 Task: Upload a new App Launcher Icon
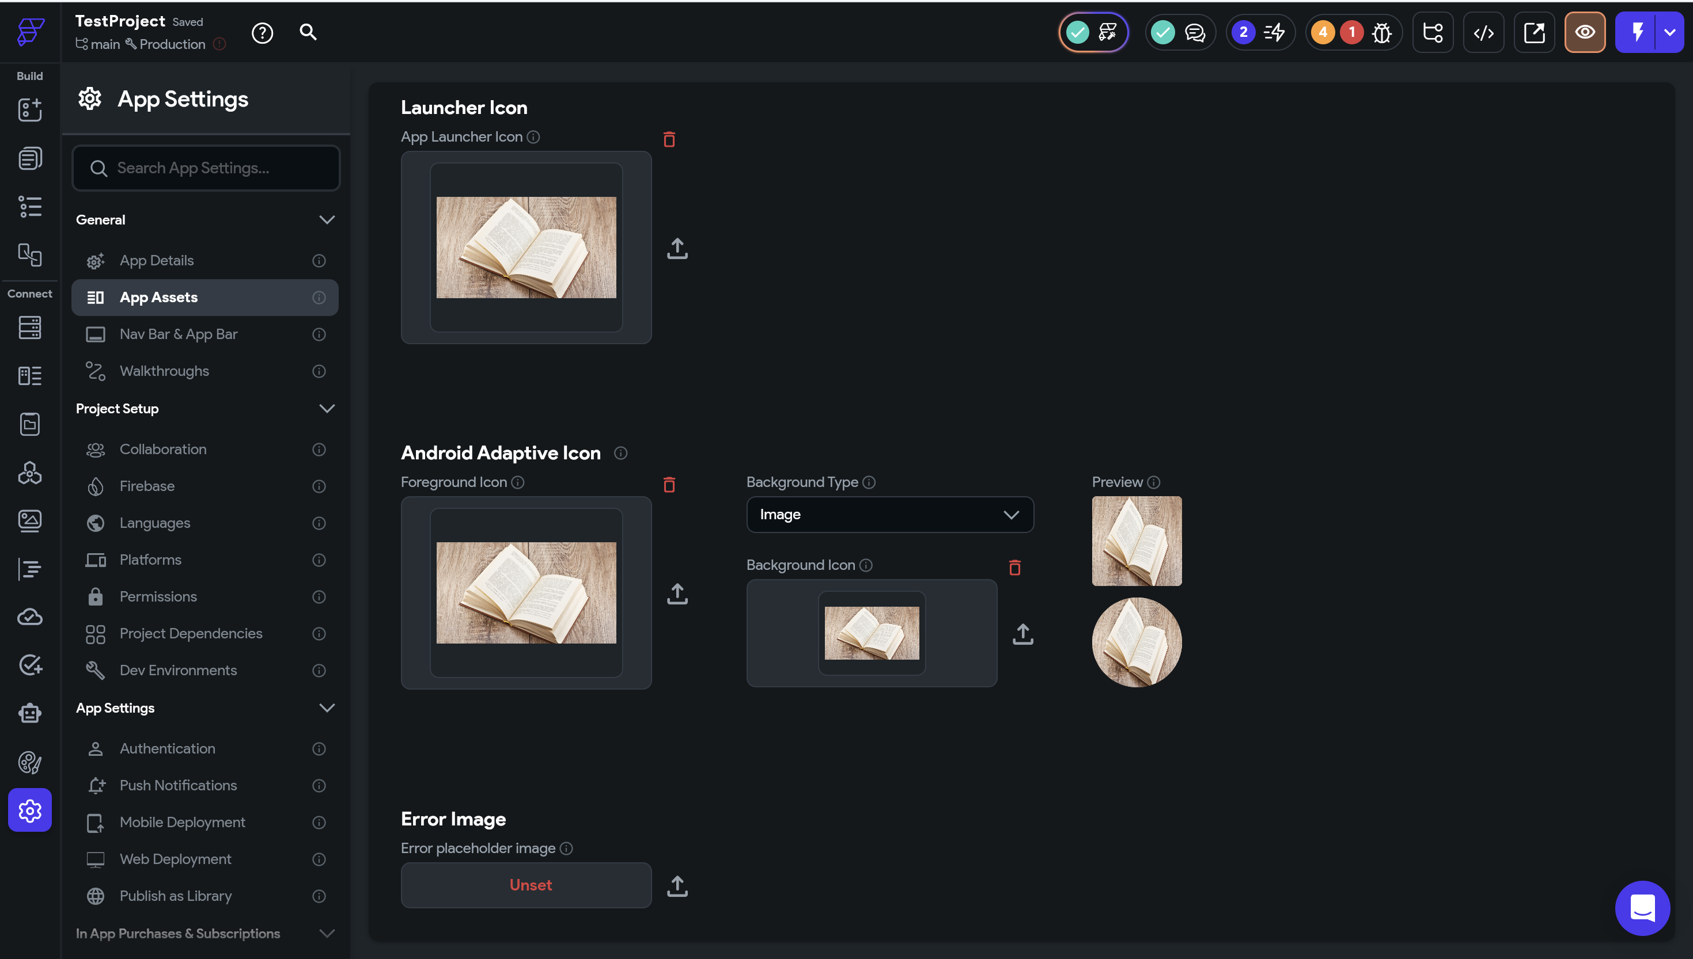pyautogui.click(x=677, y=248)
